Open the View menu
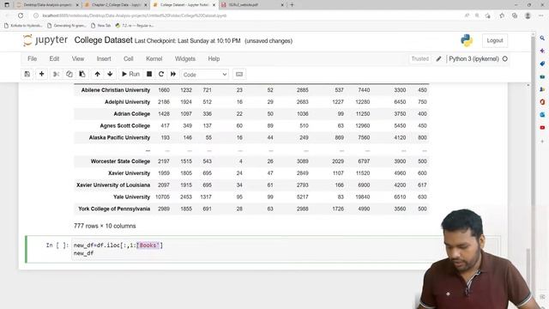 click(78, 59)
